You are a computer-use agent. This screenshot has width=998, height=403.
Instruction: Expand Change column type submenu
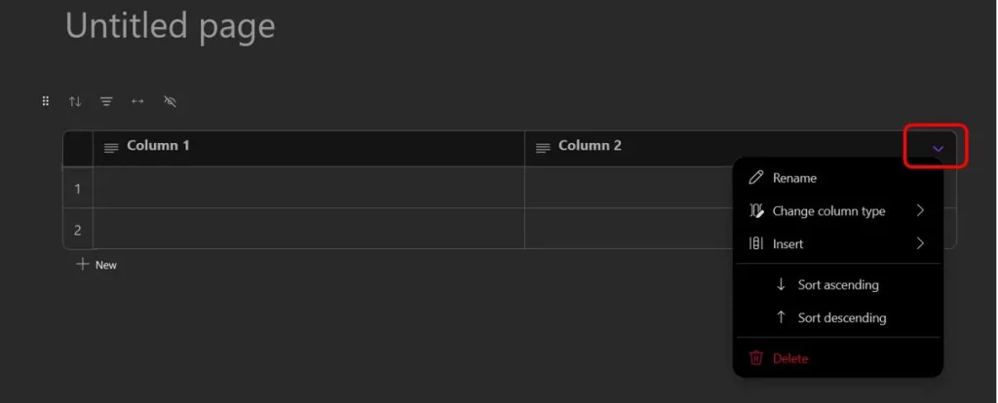pos(837,211)
